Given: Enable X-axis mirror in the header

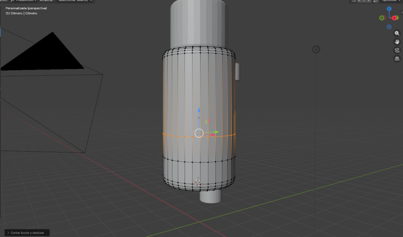Looking at the screenshot, I should pos(359,1).
